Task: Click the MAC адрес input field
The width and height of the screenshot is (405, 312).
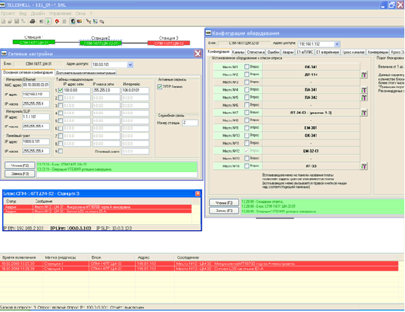Action: pyautogui.click(x=36, y=85)
